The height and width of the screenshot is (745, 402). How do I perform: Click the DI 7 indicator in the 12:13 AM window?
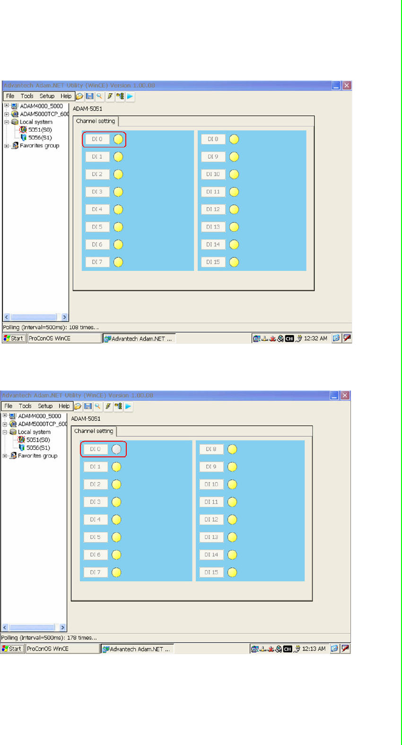(x=116, y=572)
